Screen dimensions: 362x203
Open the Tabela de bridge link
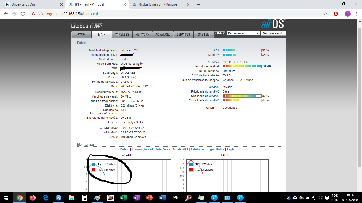pos(202,149)
